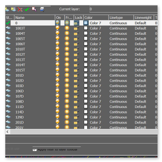Click the New Layer toolbar icon
This screenshot has height=162, width=162.
point(7,10)
